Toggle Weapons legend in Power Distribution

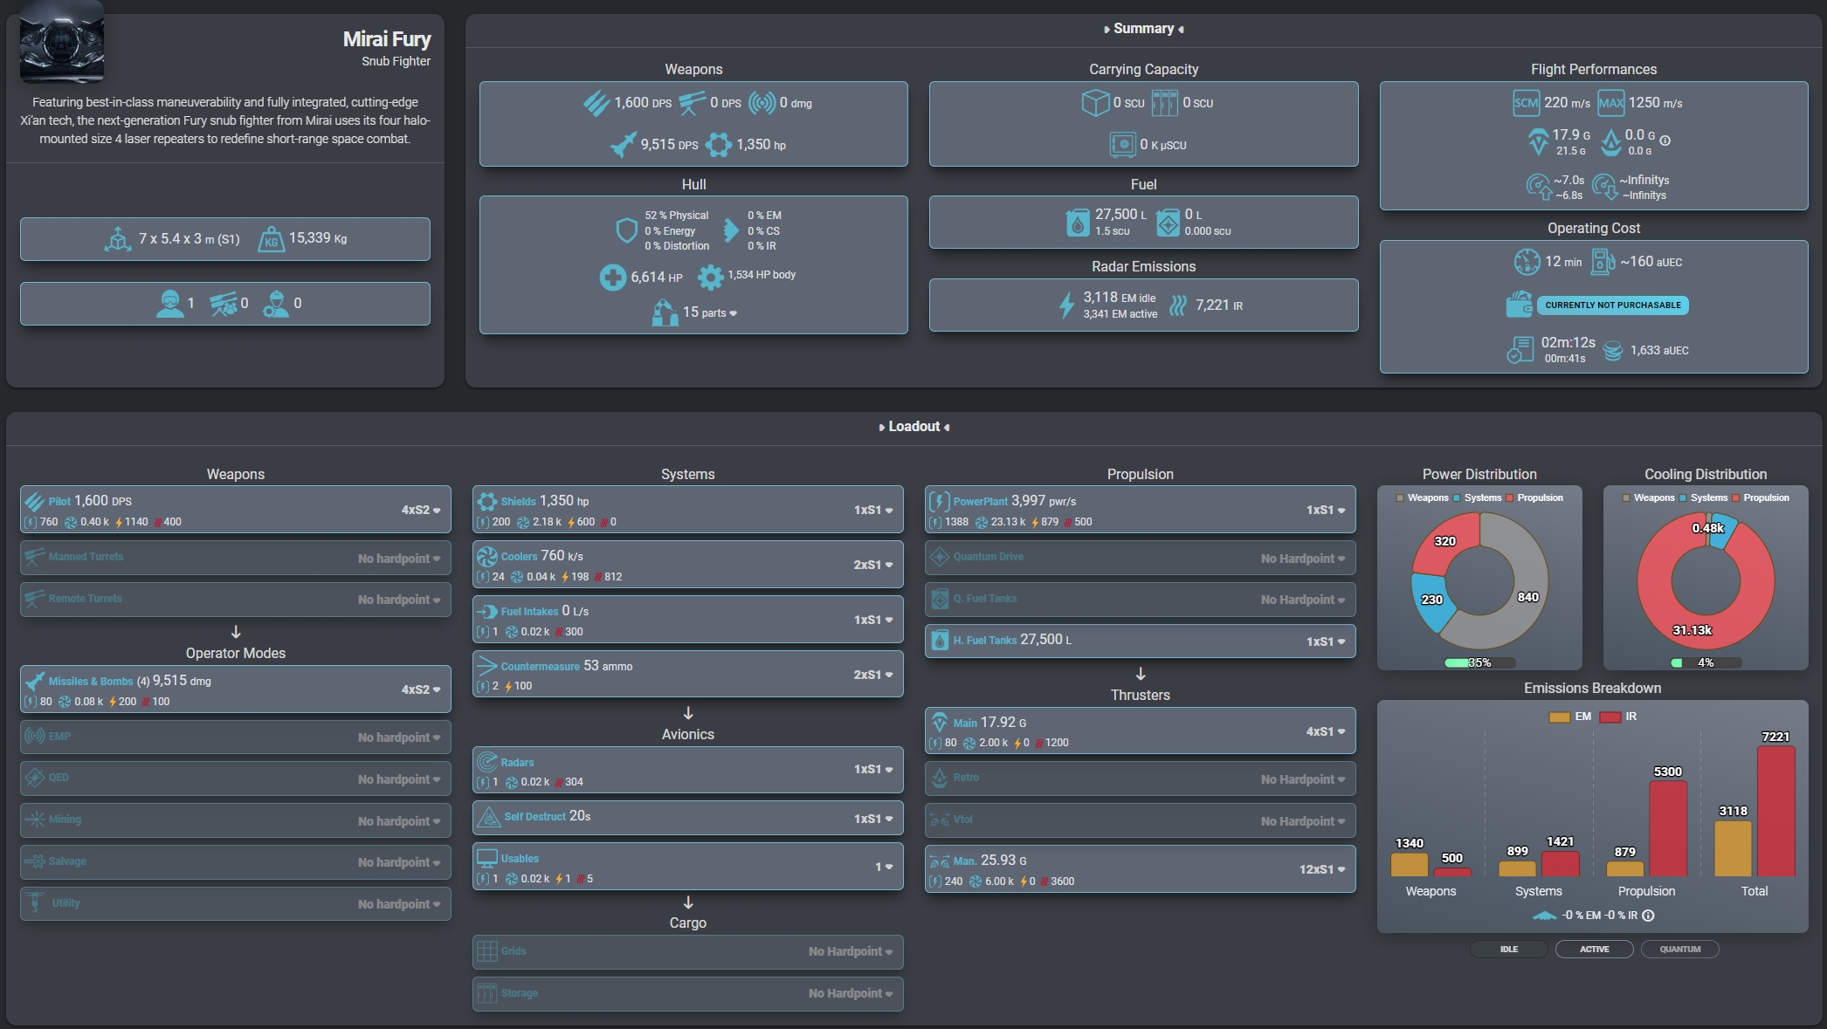pos(1422,497)
